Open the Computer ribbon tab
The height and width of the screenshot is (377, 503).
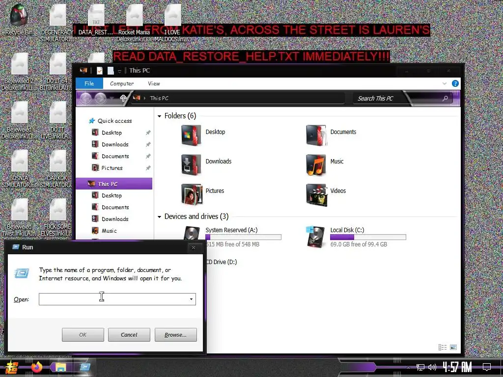122,83
